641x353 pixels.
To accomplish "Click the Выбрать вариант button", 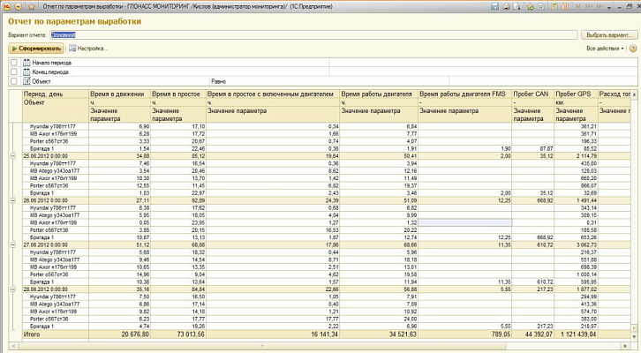I will (607, 34).
